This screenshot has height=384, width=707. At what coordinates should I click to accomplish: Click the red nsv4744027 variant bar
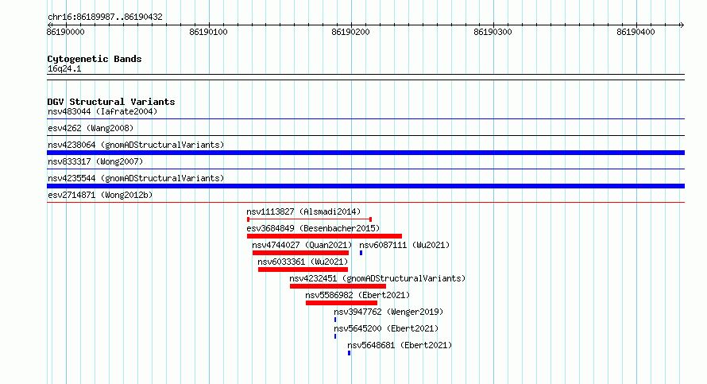(x=301, y=253)
